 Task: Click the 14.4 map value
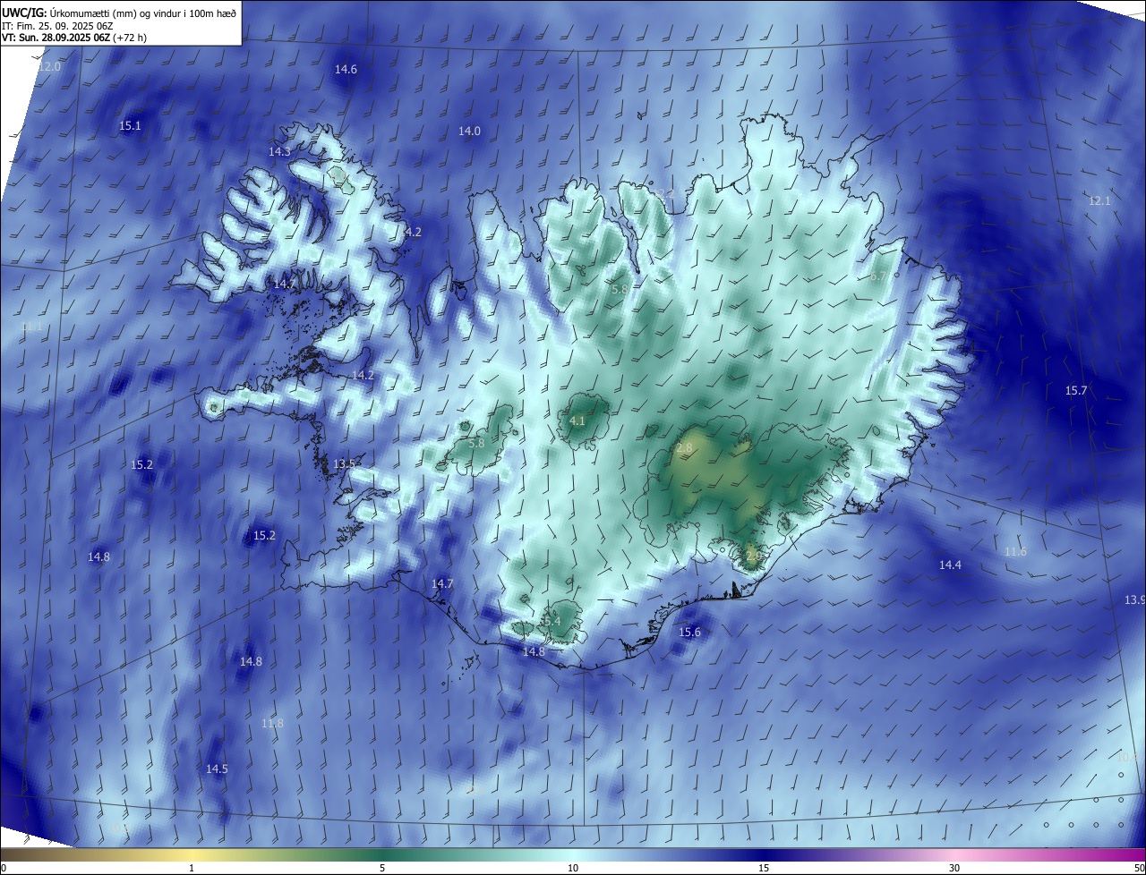[950, 565]
